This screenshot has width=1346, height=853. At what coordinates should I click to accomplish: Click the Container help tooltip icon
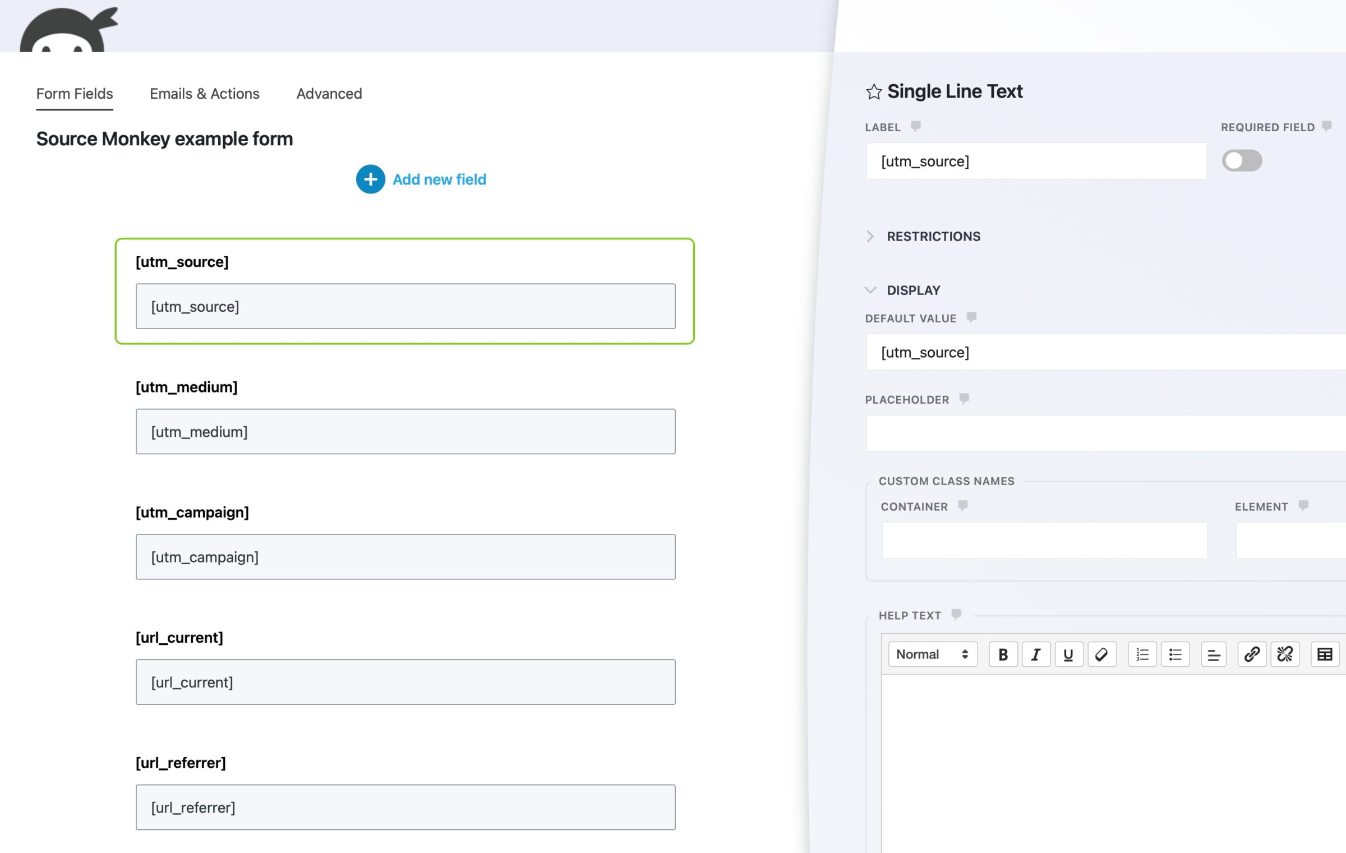point(962,506)
